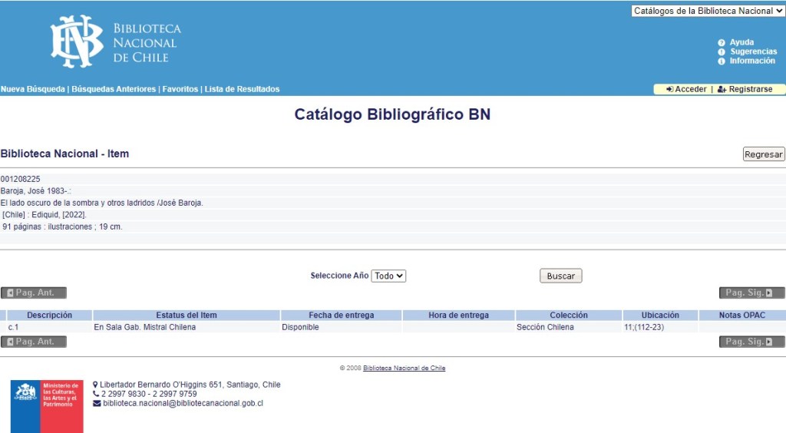Click the Información info icon
This screenshot has width=786, height=433.
click(x=722, y=61)
